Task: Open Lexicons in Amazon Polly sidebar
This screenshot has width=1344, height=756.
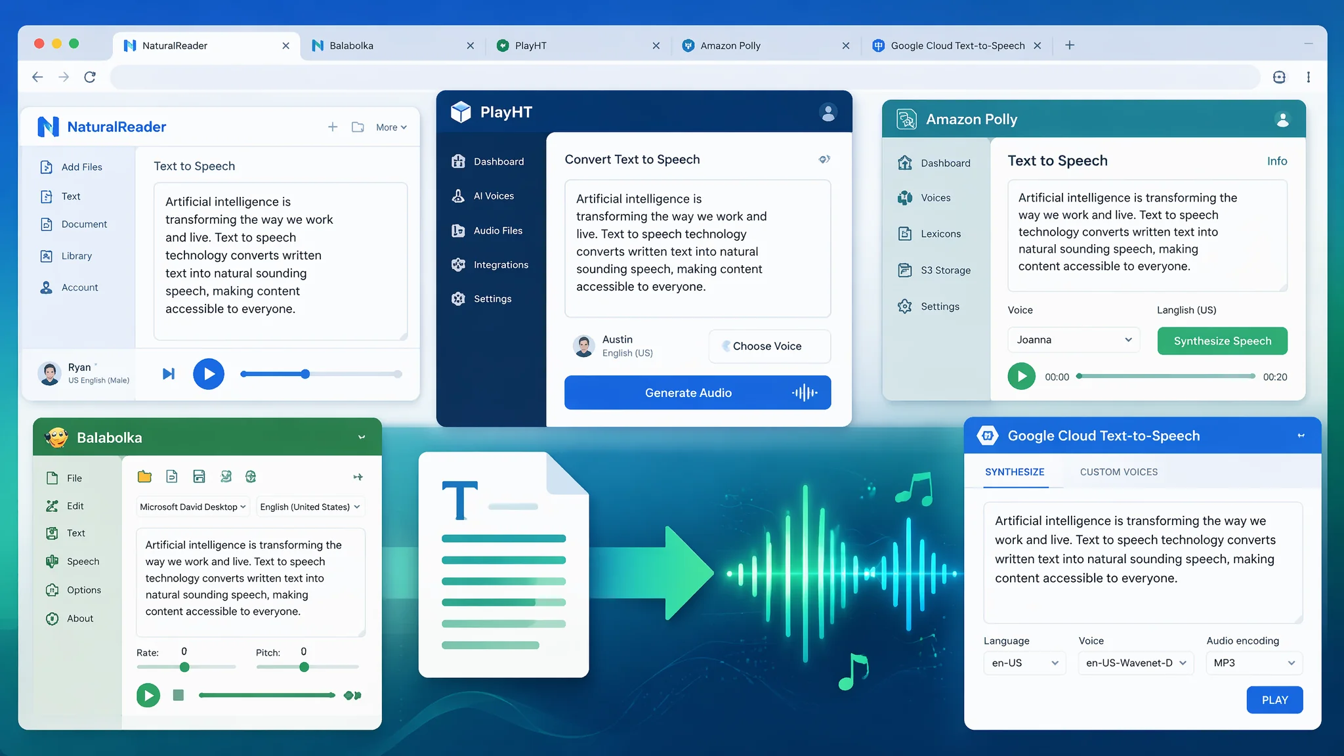Action: coord(929,234)
